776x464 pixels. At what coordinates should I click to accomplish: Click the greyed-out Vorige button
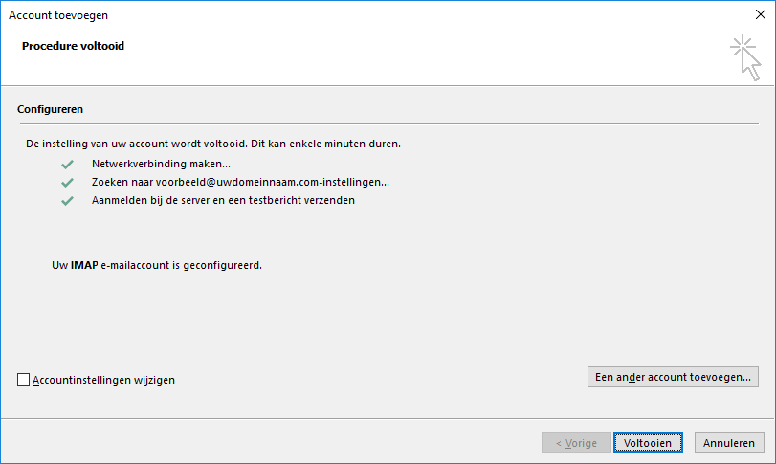[x=576, y=442]
